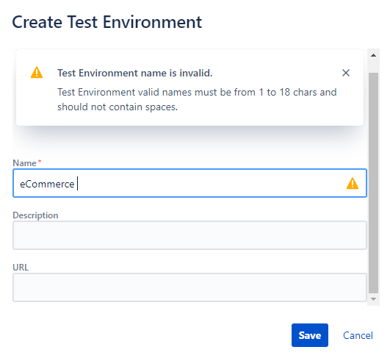The image size is (390, 358).
Task: Click the Description field label
Action: point(35,215)
